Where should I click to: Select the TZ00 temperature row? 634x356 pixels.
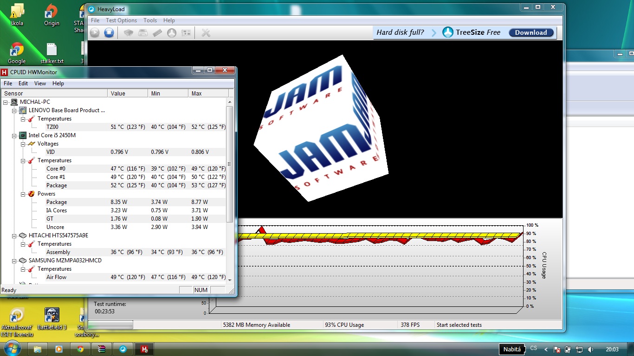pyautogui.click(x=114, y=127)
